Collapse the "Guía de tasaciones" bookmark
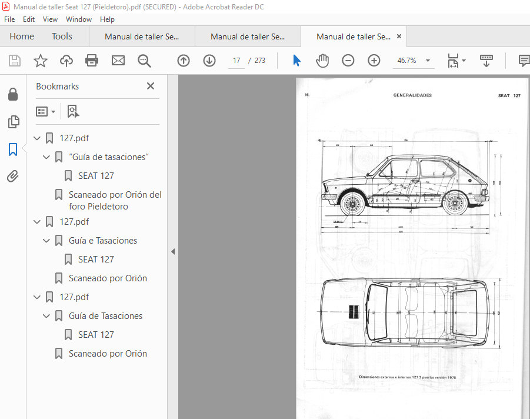 46,157
